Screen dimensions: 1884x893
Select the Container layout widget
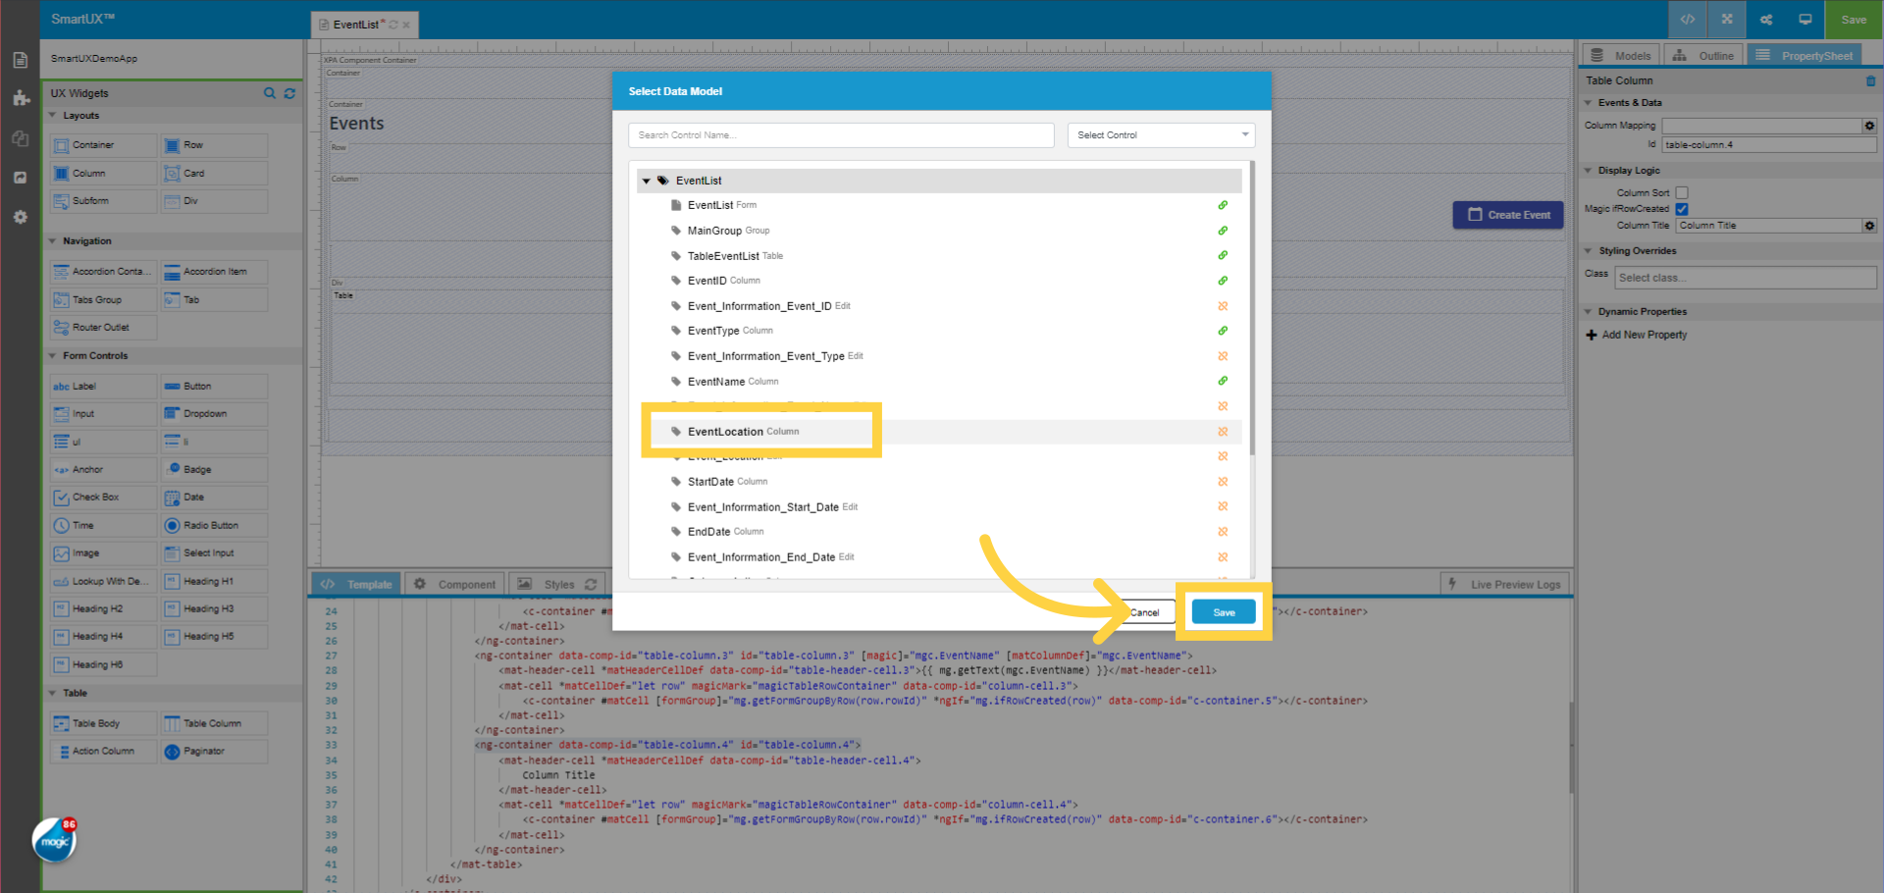[102, 144]
